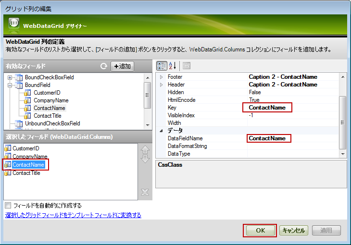Collapse the データ property category
Image resolution: width=351 pixels, height=245 pixels.
161,131
